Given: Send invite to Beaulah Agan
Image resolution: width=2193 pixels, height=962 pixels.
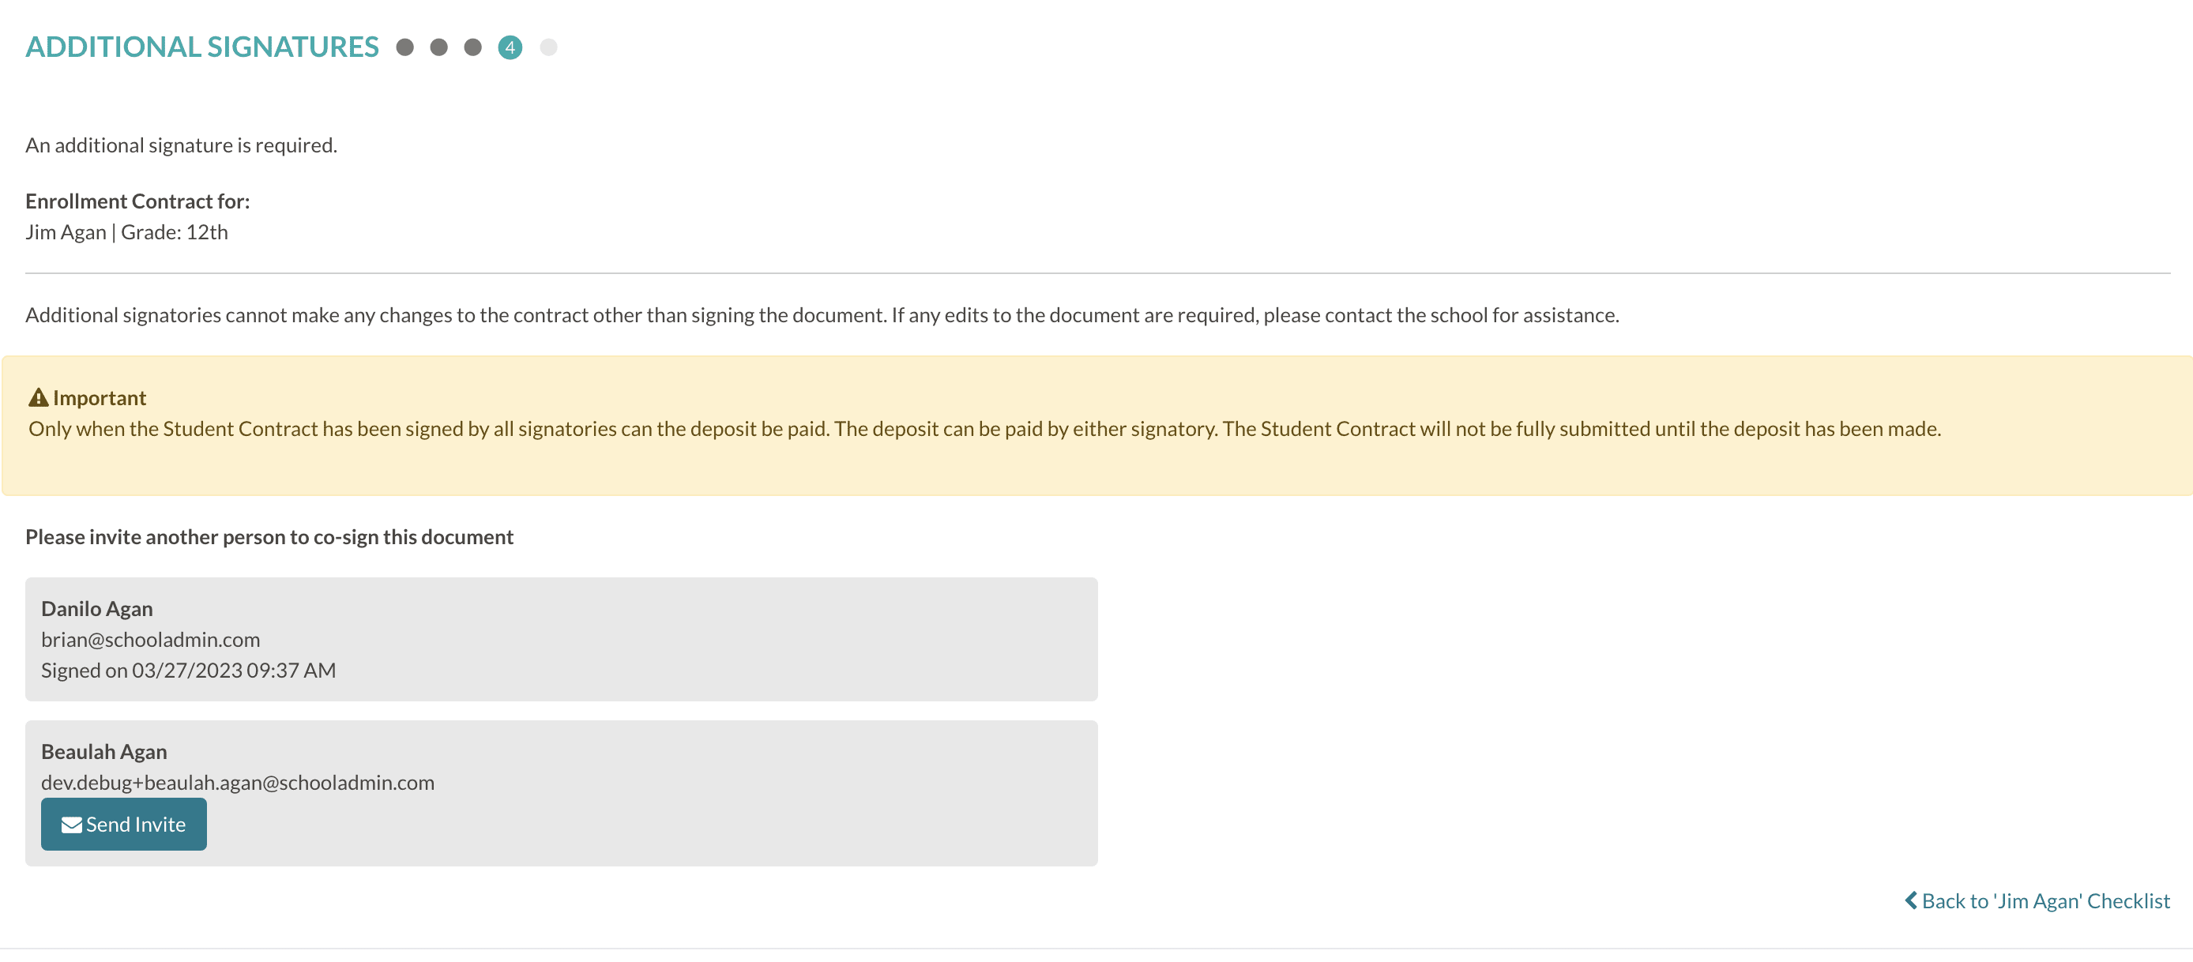Looking at the screenshot, I should pos(124,824).
